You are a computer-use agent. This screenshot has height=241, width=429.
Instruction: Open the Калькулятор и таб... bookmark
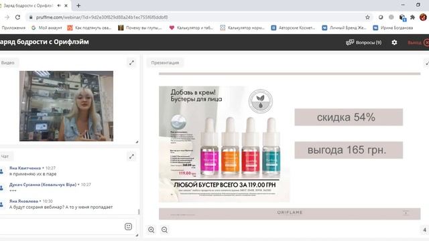click(191, 28)
